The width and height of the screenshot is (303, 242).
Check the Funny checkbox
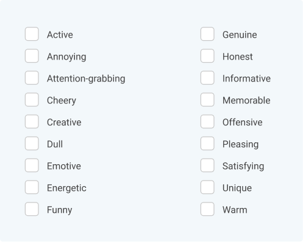click(x=32, y=209)
